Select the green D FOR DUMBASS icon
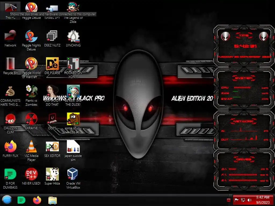The image size is (275, 206). click(x=10, y=178)
